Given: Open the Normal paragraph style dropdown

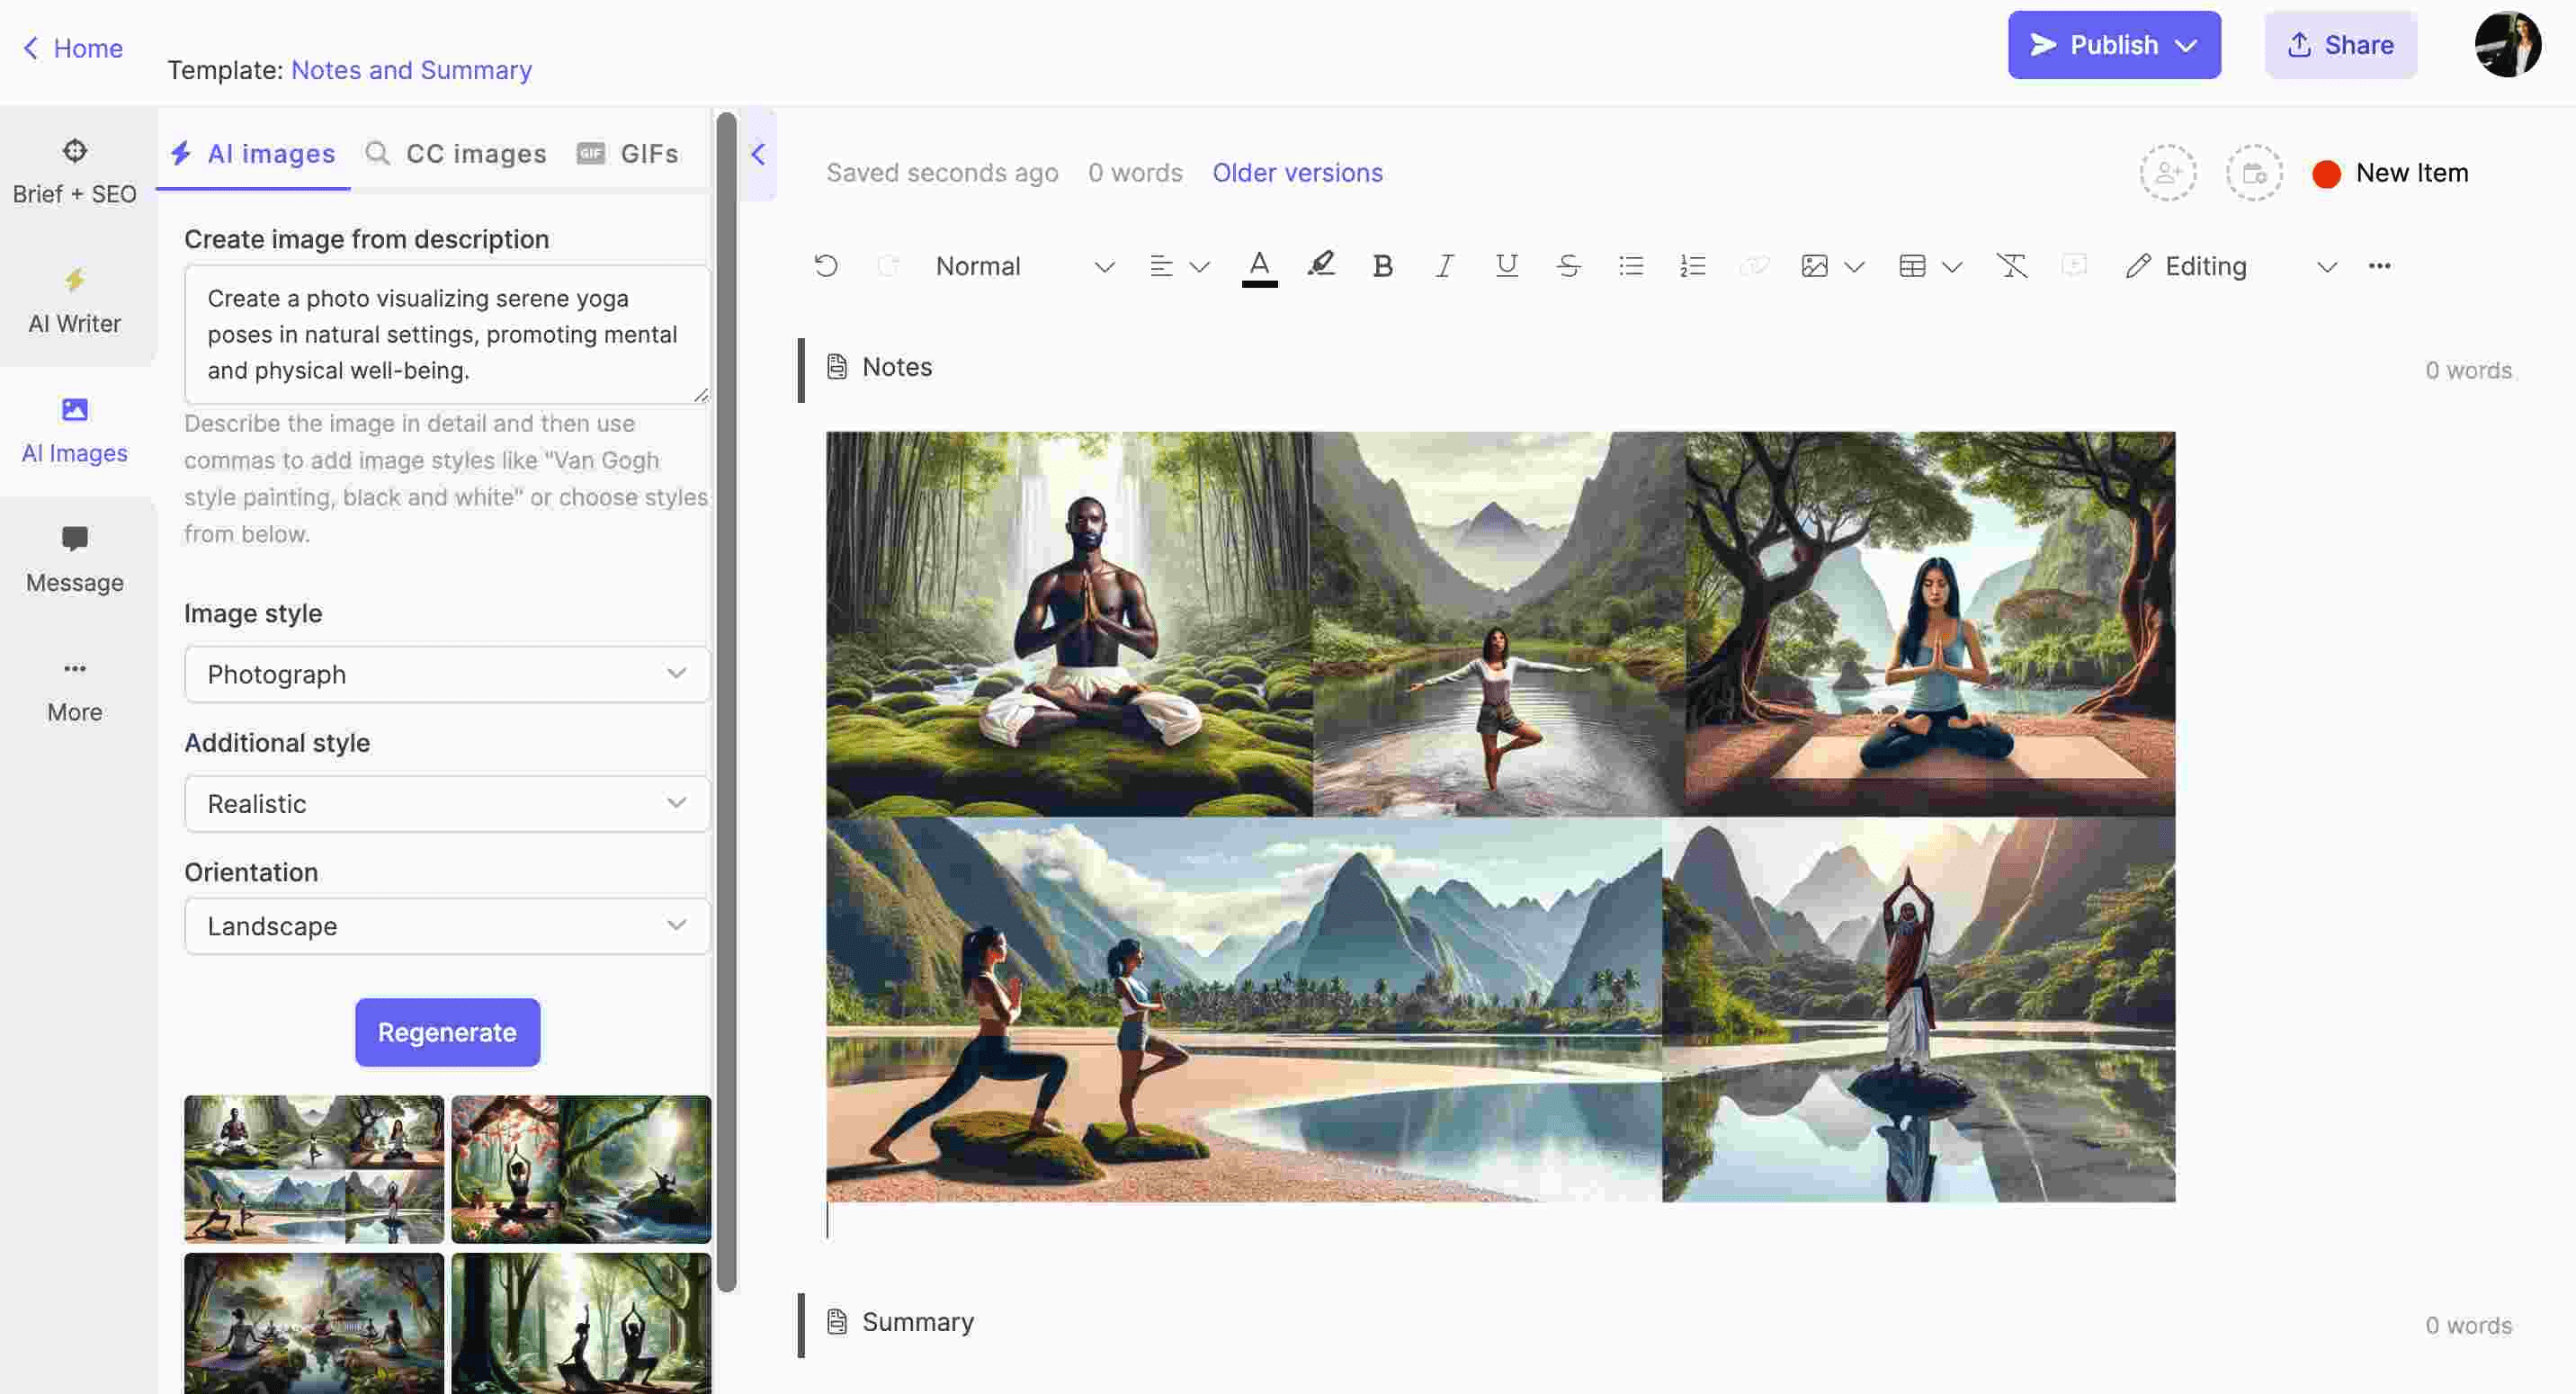Looking at the screenshot, I should [1023, 266].
